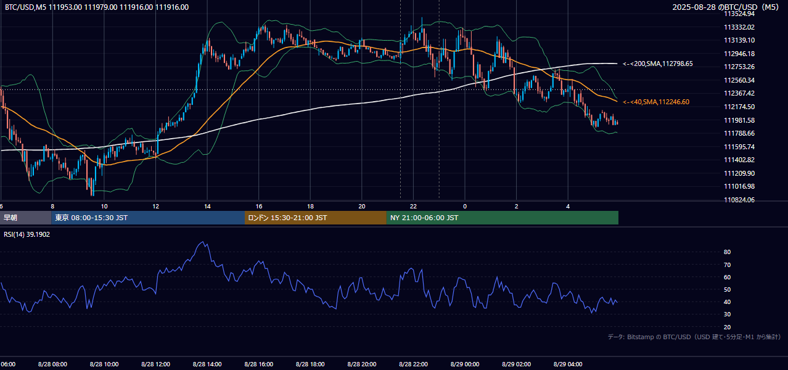Click price axis label 113524.94
Viewport: 788px width, 370px height.
pos(740,14)
